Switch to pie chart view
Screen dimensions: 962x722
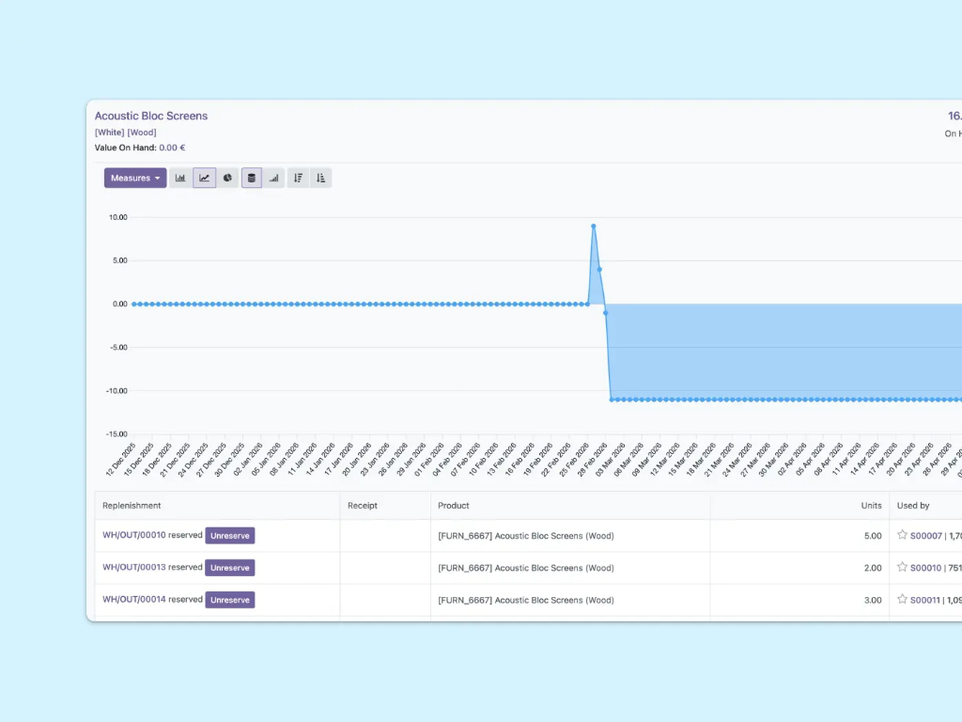[227, 178]
